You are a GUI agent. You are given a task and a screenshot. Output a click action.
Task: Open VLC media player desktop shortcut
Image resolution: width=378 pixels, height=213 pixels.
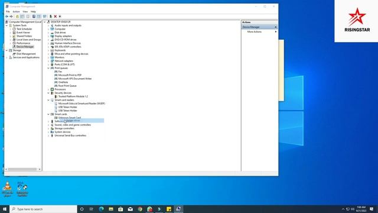(x=8, y=189)
